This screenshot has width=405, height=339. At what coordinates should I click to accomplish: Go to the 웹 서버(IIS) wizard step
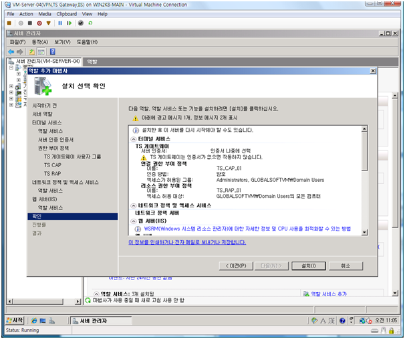tap(44, 199)
